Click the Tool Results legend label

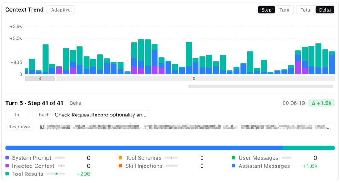28,174
